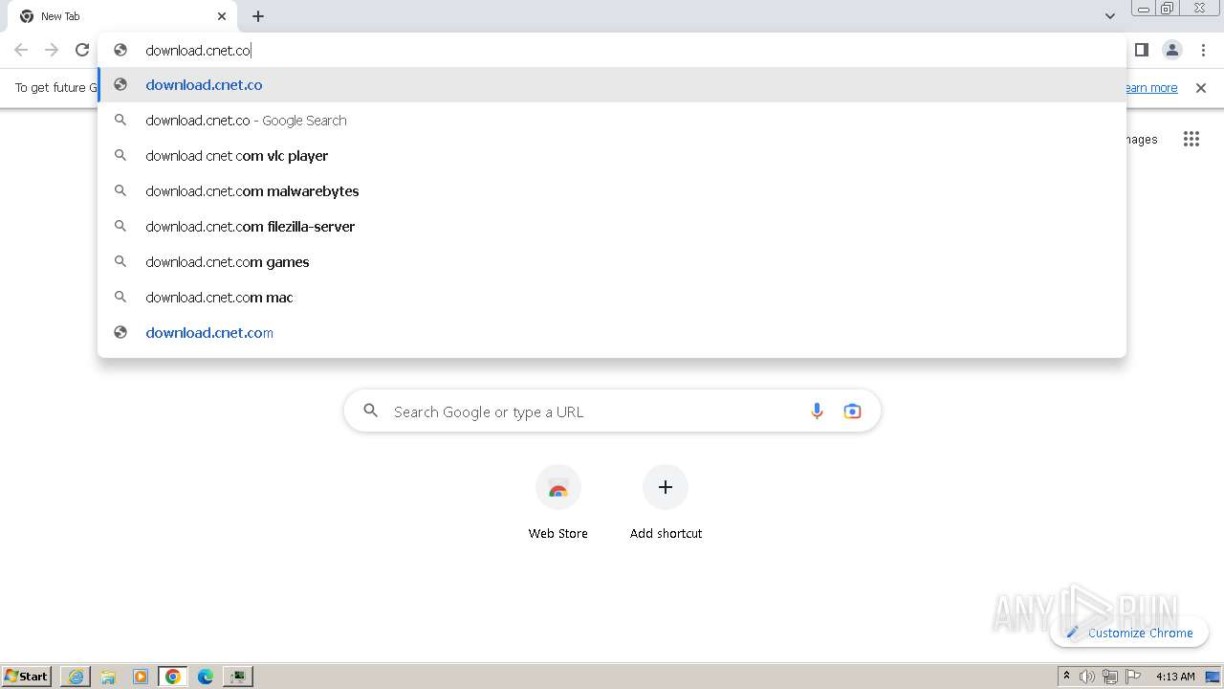Pick the filezilla-server suggestion
The image size is (1224, 689).
[x=612, y=227]
